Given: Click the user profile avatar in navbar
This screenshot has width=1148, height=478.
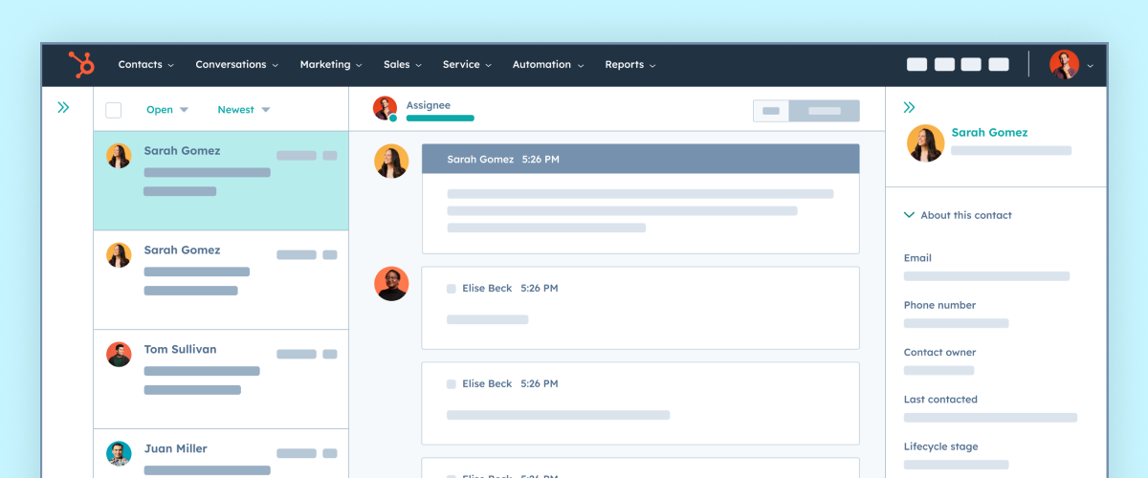Looking at the screenshot, I should tap(1064, 65).
